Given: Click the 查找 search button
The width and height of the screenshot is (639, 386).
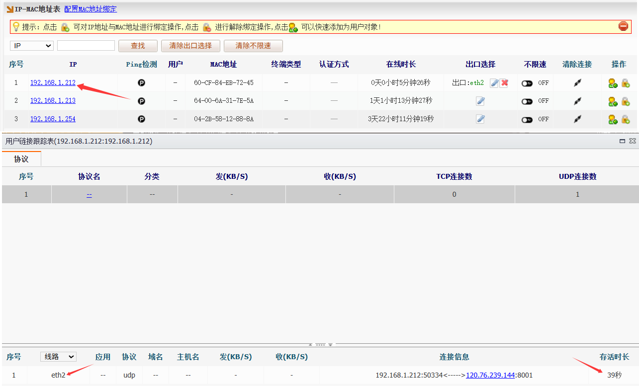Looking at the screenshot, I should point(138,46).
